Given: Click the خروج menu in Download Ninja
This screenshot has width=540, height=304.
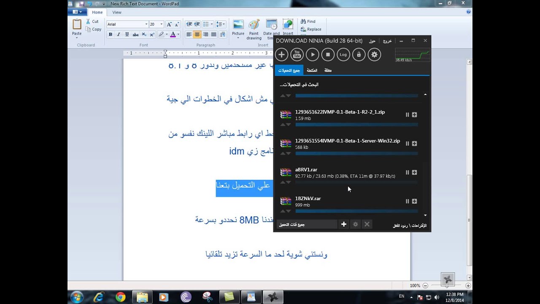Looking at the screenshot, I should (387, 41).
